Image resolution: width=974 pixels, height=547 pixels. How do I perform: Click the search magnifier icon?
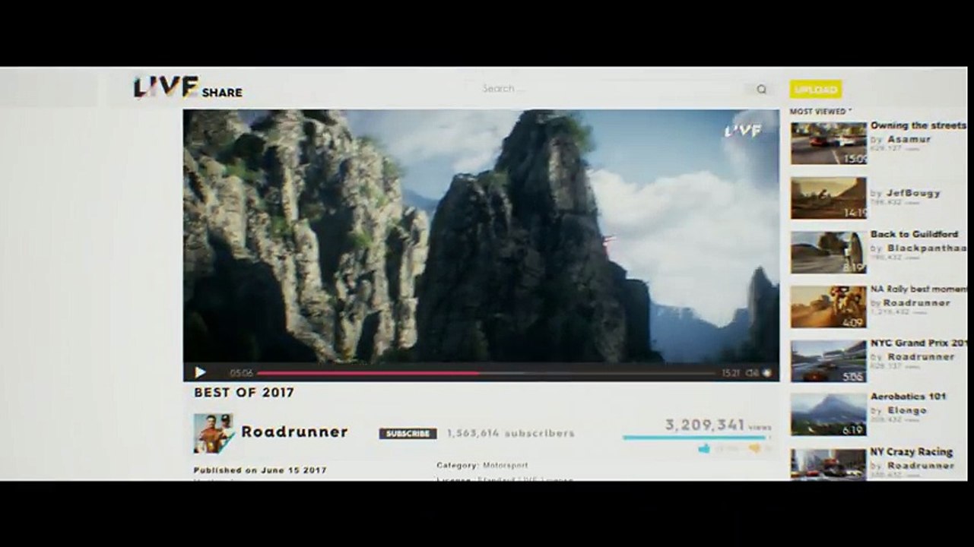tap(761, 89)
